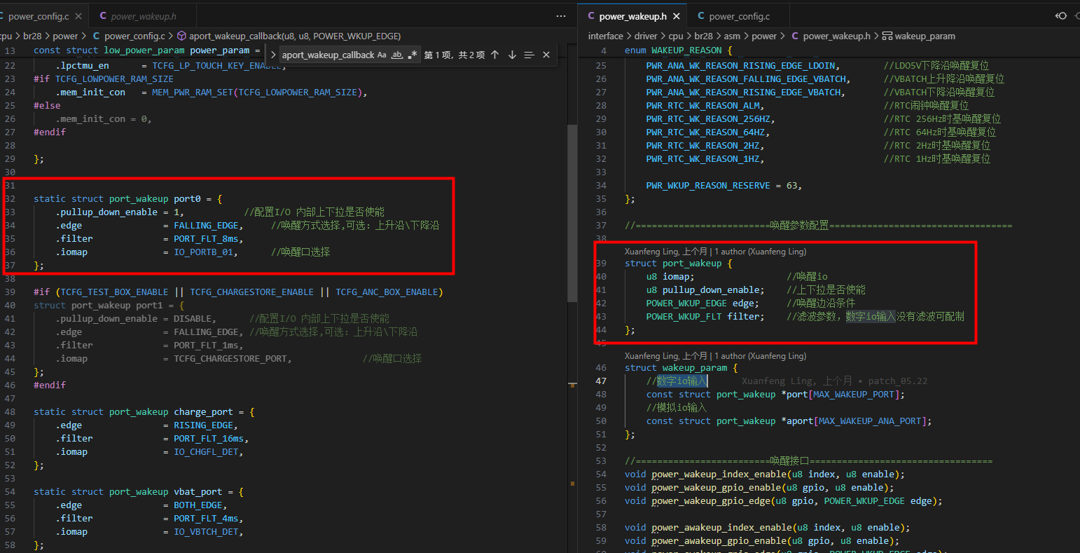Click the go-back navigation icon in the right editor
Viewport: 1080px width, 553px height.
pos(1061,15)
